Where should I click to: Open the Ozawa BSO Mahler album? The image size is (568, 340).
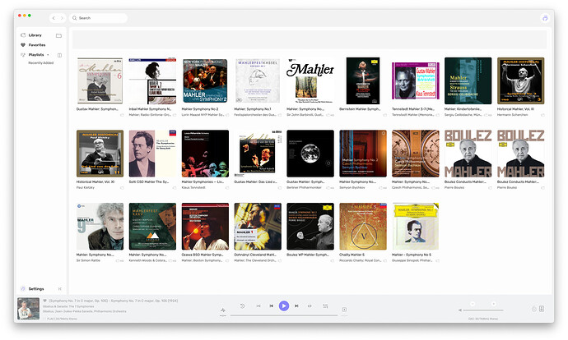coord(205,227)
